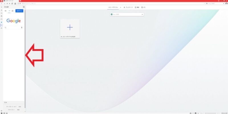Screen dimensions: 228x114
Task: Select the スタートページ browser tab
Action: pos(11,1)
